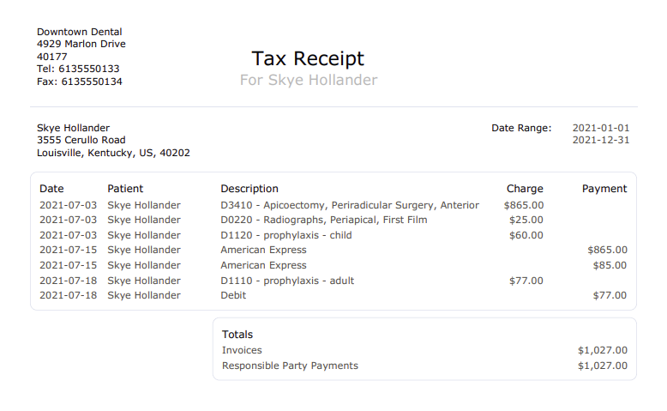
Task: Select the 2021-01-01 start date
Action: click(x=601, y=128)
